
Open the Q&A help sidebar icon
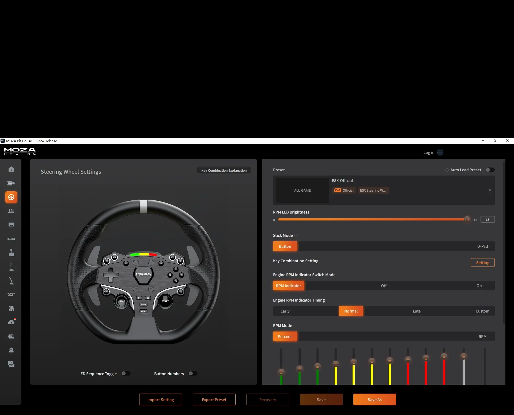tap(11, 364)
